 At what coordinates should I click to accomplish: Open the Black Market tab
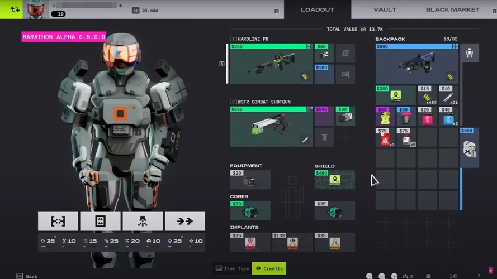pos(452,9)
